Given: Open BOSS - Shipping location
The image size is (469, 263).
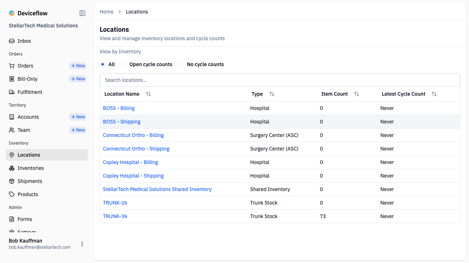Looking at the screenshot, I should point(122,122).
